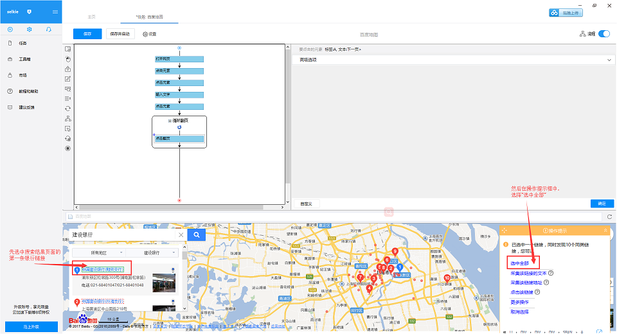This screenshot has height=334, width=617.
Task: Select the loop-with-gear tool icon
Action: coord(67,139)
